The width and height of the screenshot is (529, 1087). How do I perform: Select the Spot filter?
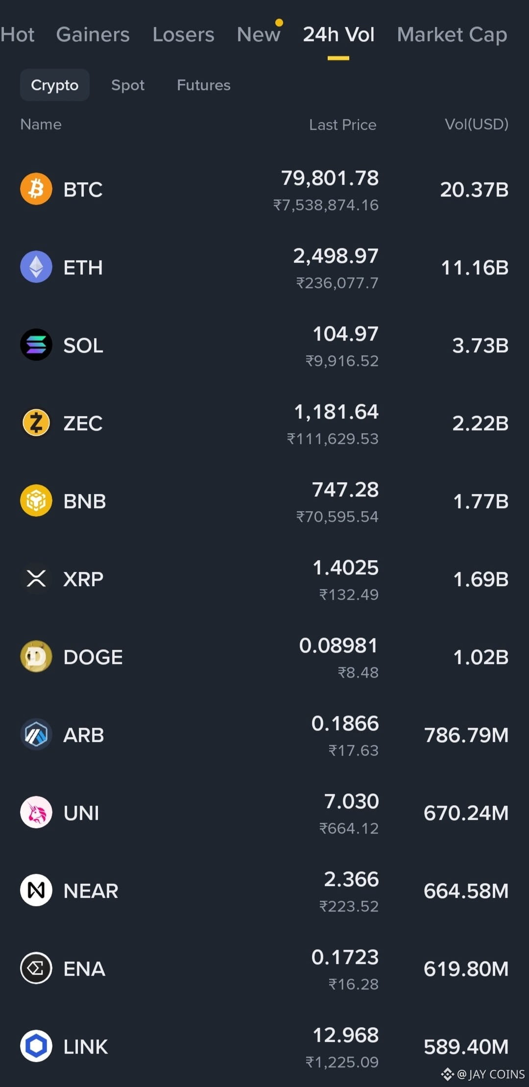coord(128,85)
